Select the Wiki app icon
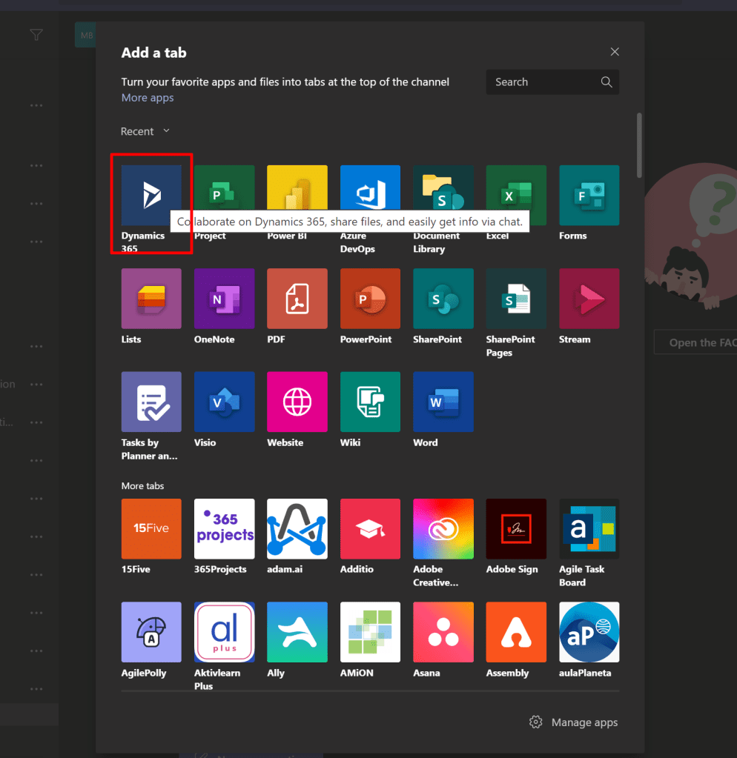The height and width of the screenshot is (758, 737). tap(370, 402)
